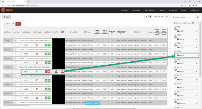Toggle Marked In Job checkbox for PREC-5
Screen dimensions: 202x109
37,80
